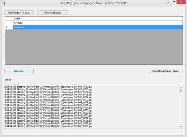Click log line for IMG_0773.jpg
Viewport: 187px width, 137px height.
click(48, 110)
